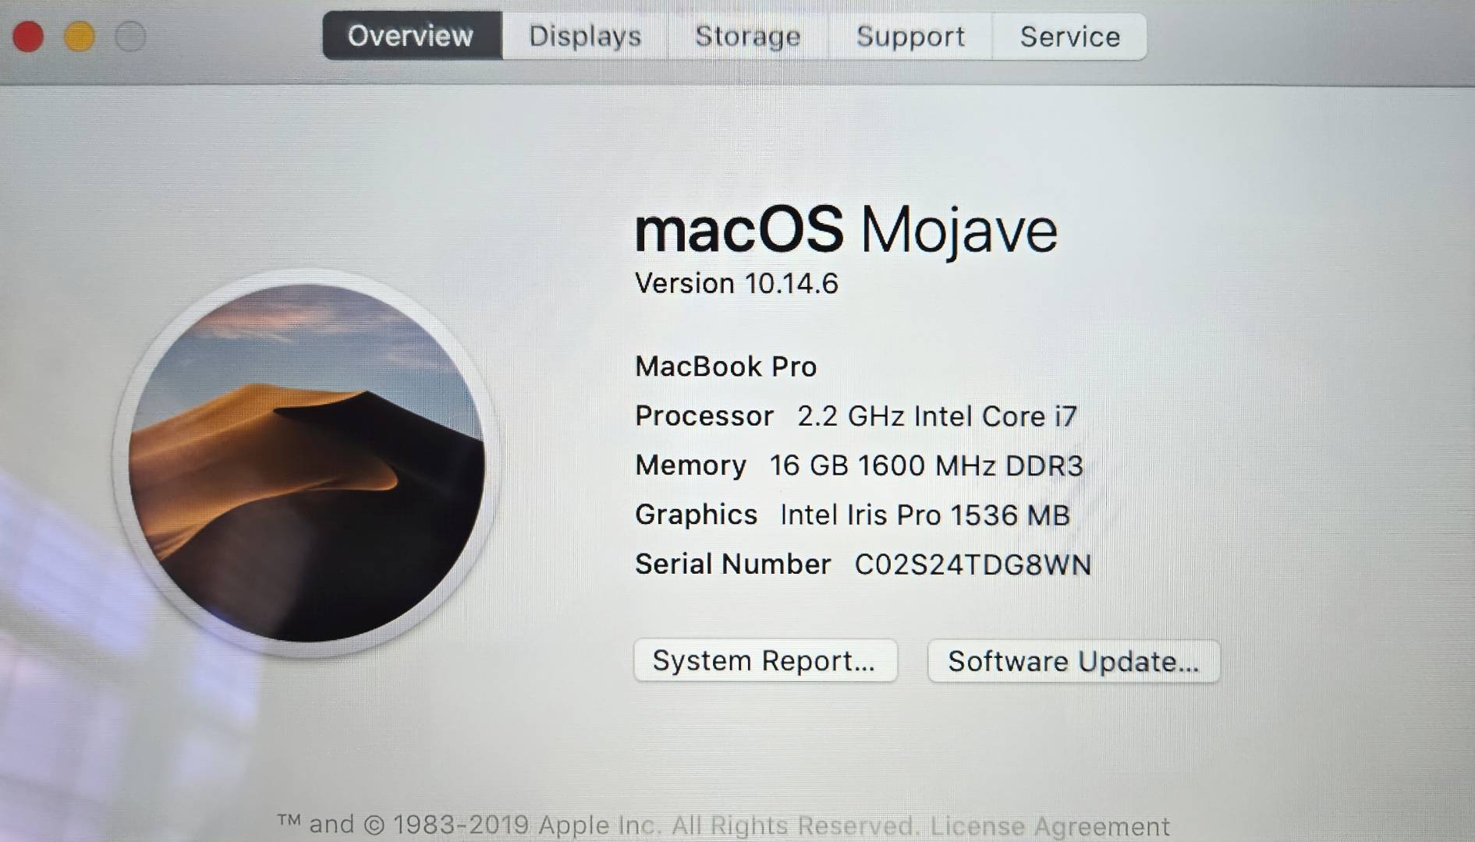Switch to the Overview tab
The width and height of the screenshot is (1475, 842).
point(412,36)
